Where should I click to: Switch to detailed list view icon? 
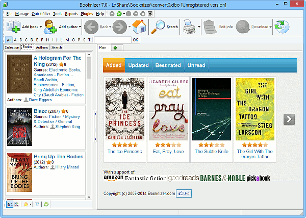10,204
